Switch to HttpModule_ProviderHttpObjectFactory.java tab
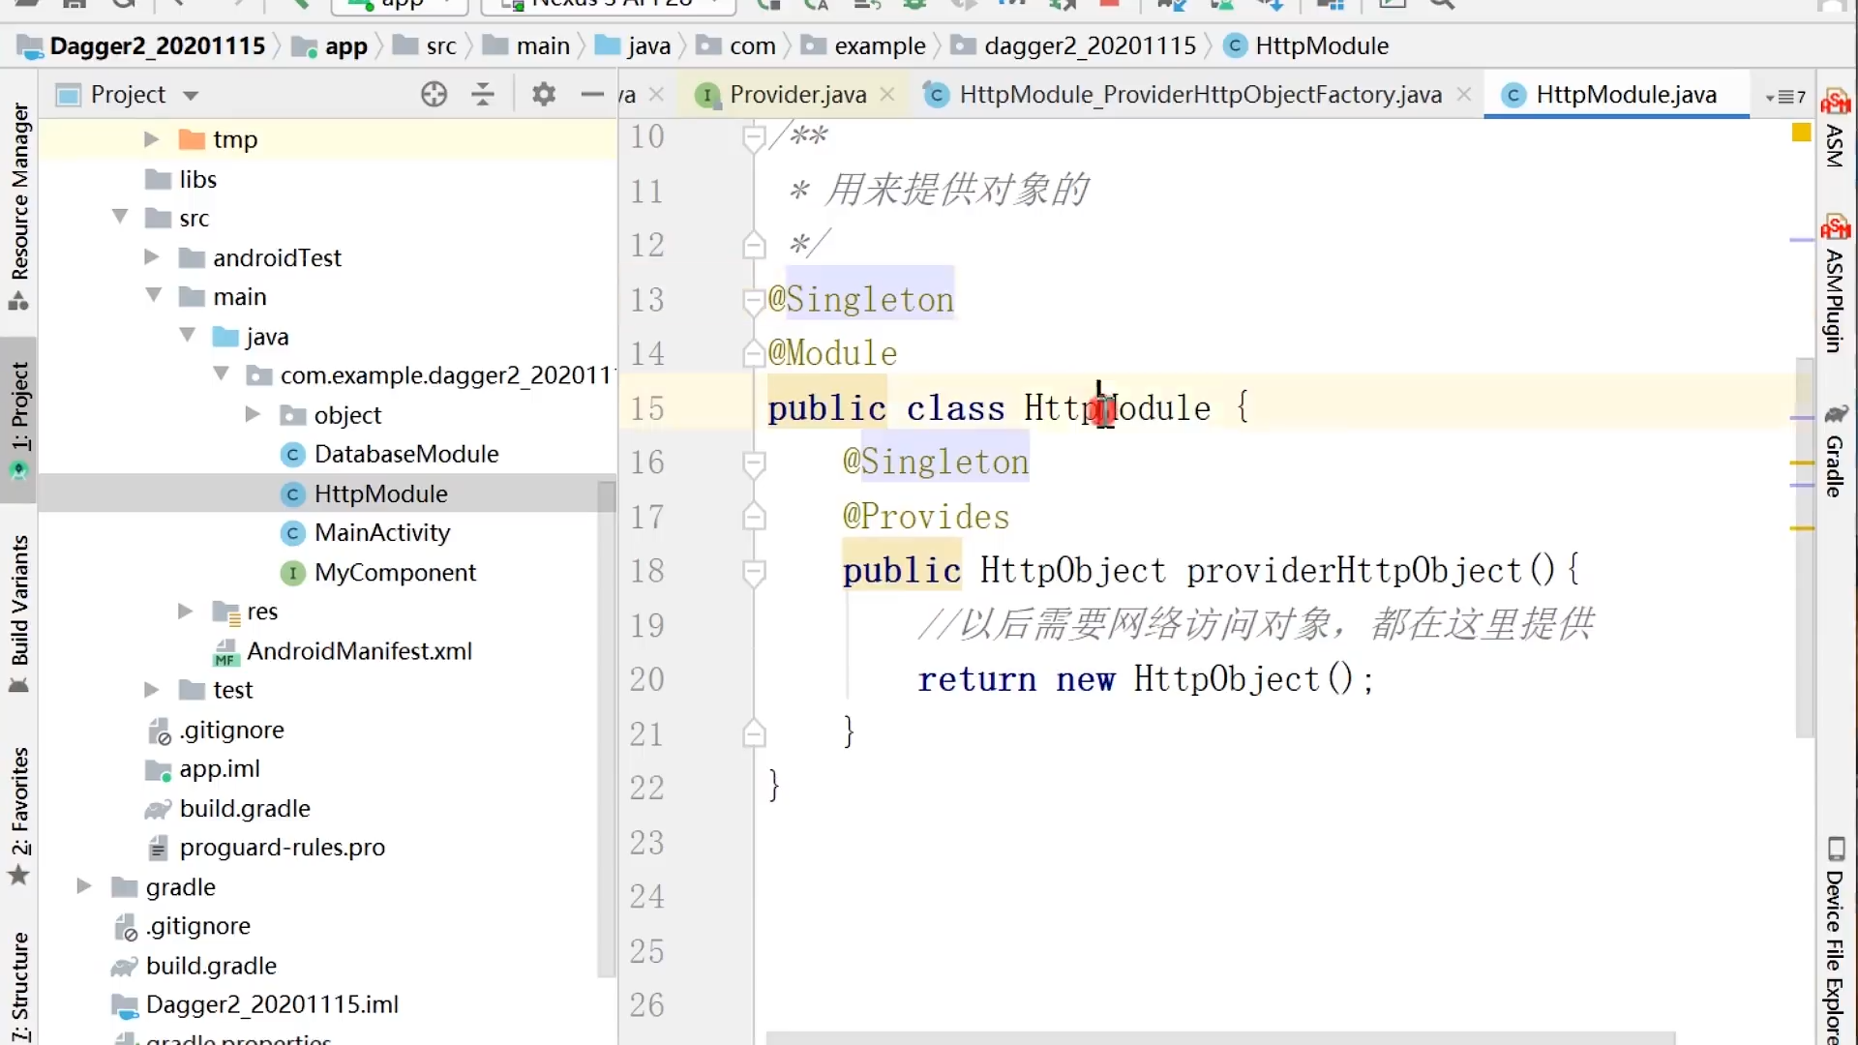 (1199, 94)
